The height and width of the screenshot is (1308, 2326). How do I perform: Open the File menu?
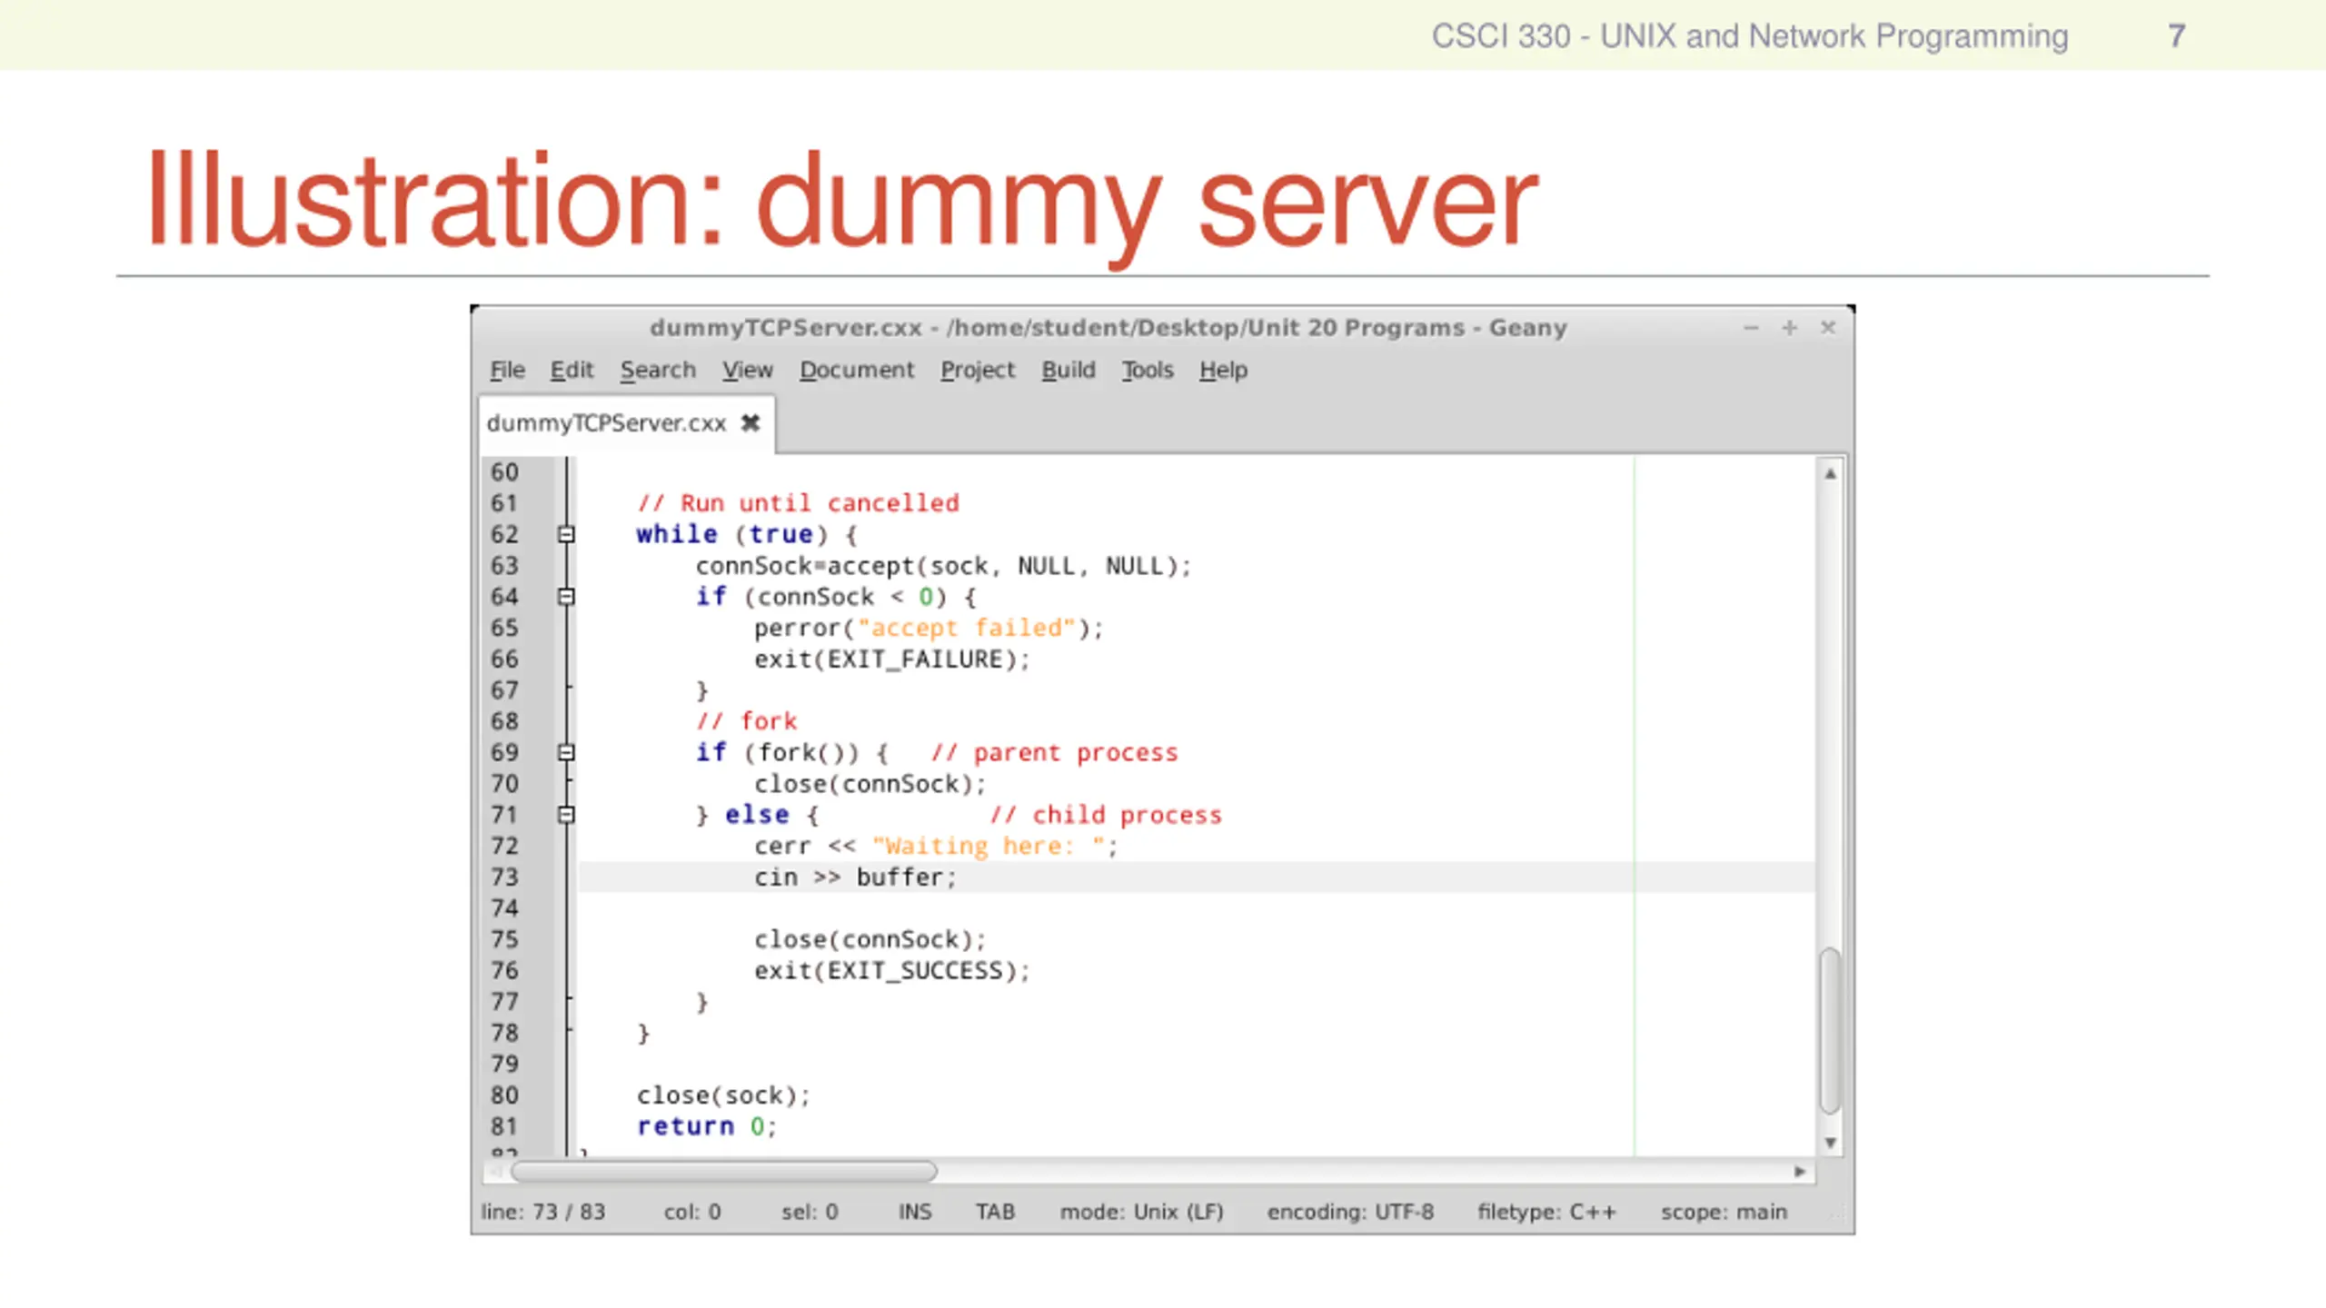coord(507,371)
